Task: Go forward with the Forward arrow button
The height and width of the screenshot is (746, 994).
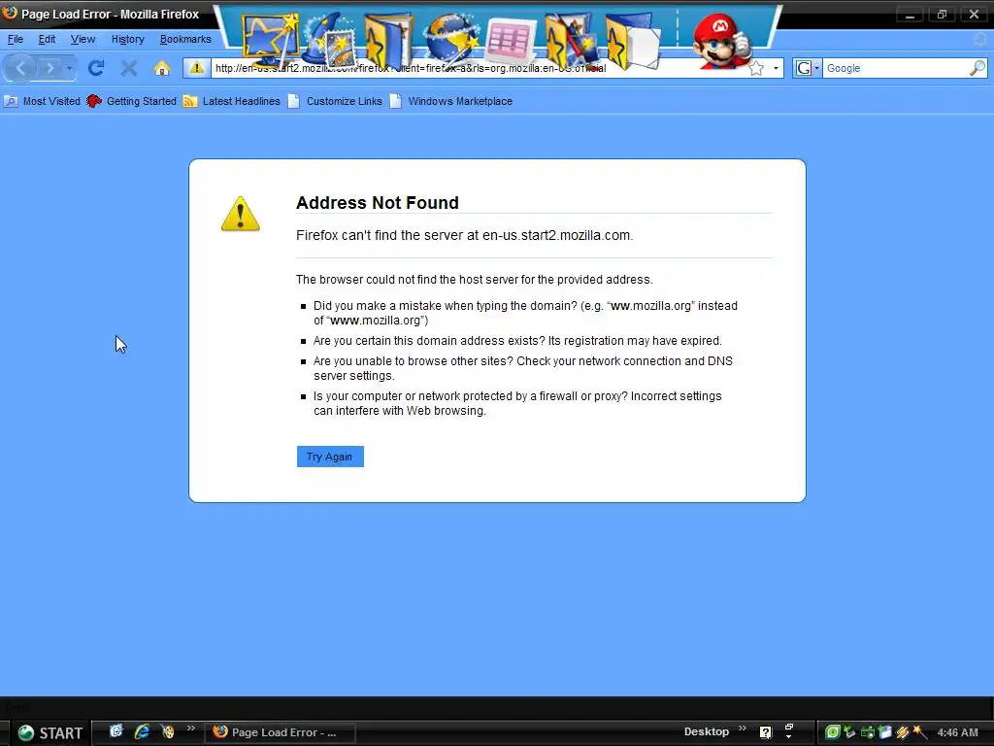Action: click(x=50, y=68)
